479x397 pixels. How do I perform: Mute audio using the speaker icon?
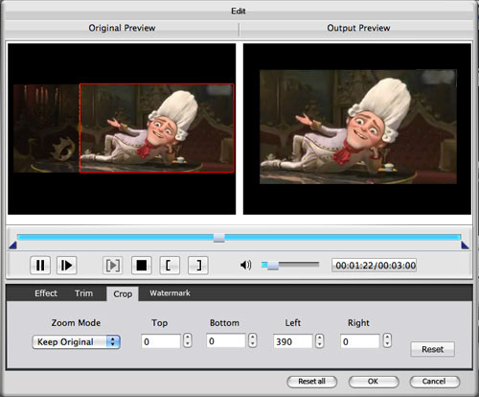(x=245, y=265)
